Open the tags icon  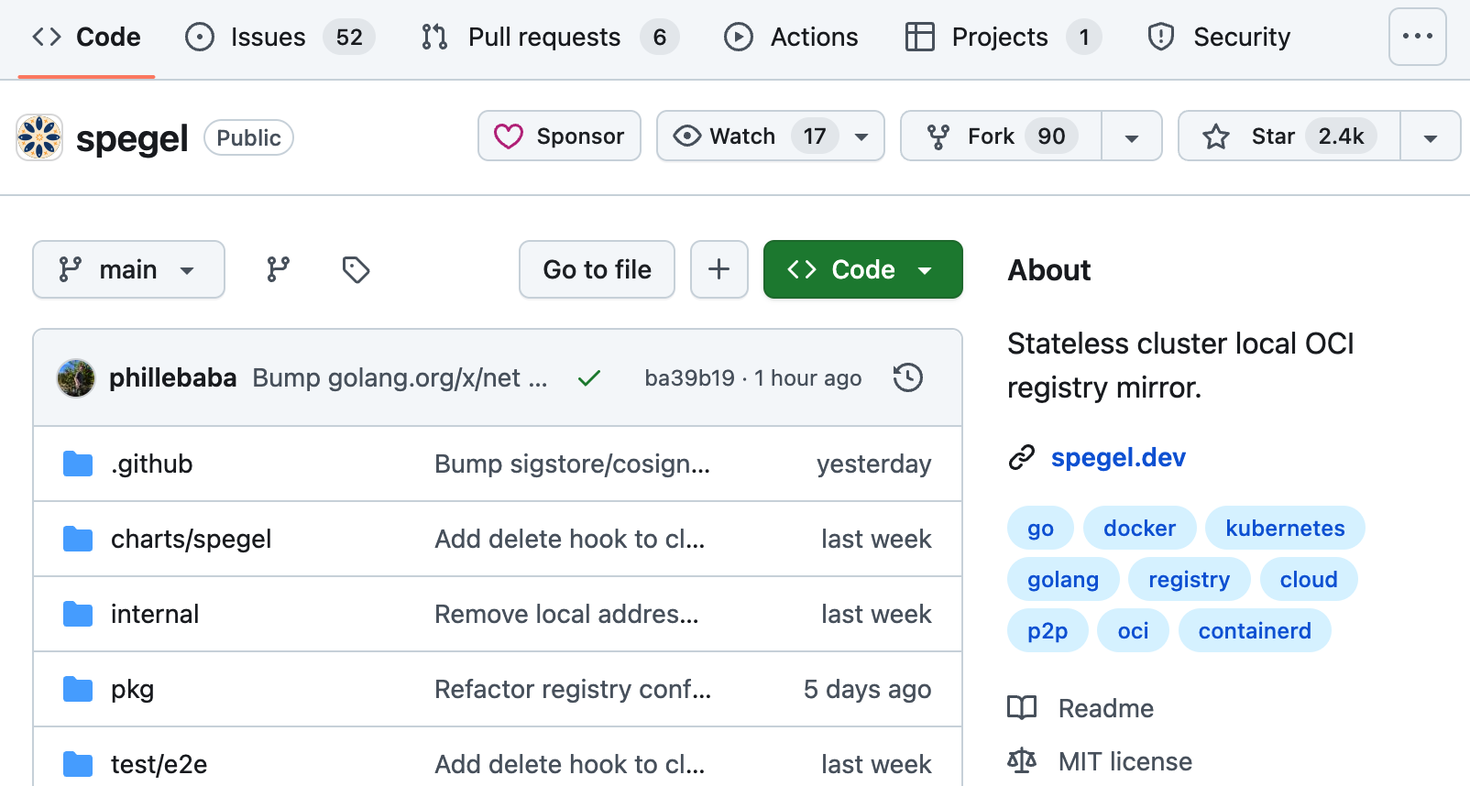pos(356,269)
